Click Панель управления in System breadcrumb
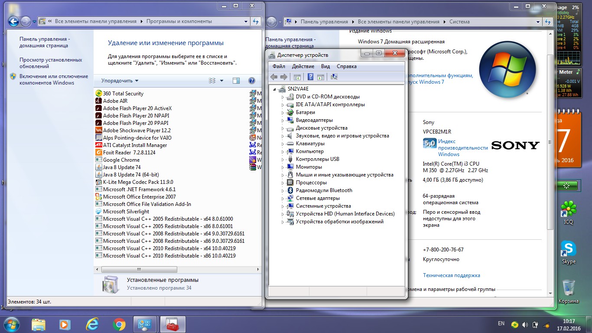This screenshot has width=592, height=333. click(x=324, y=21)
